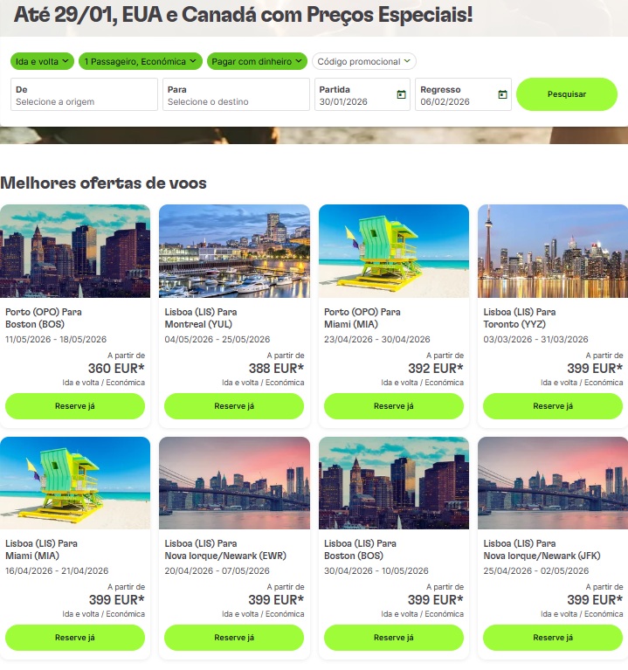Reserve the Lisboa to New York (JFK) offer

point(553,638)
